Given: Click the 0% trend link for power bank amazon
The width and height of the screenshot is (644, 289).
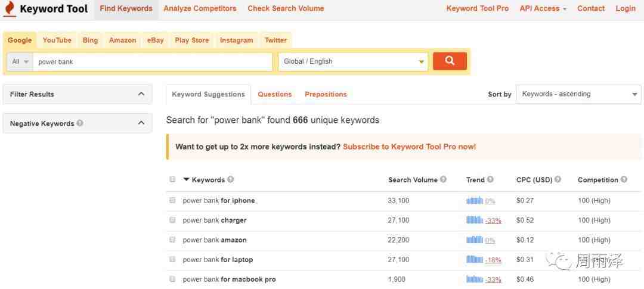Looking at the screenshot, I should (x=490, y=240).
